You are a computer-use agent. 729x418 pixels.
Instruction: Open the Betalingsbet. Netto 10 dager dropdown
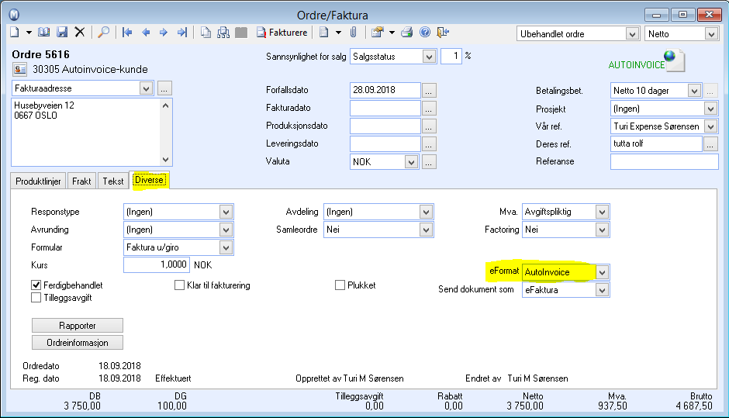694,91
